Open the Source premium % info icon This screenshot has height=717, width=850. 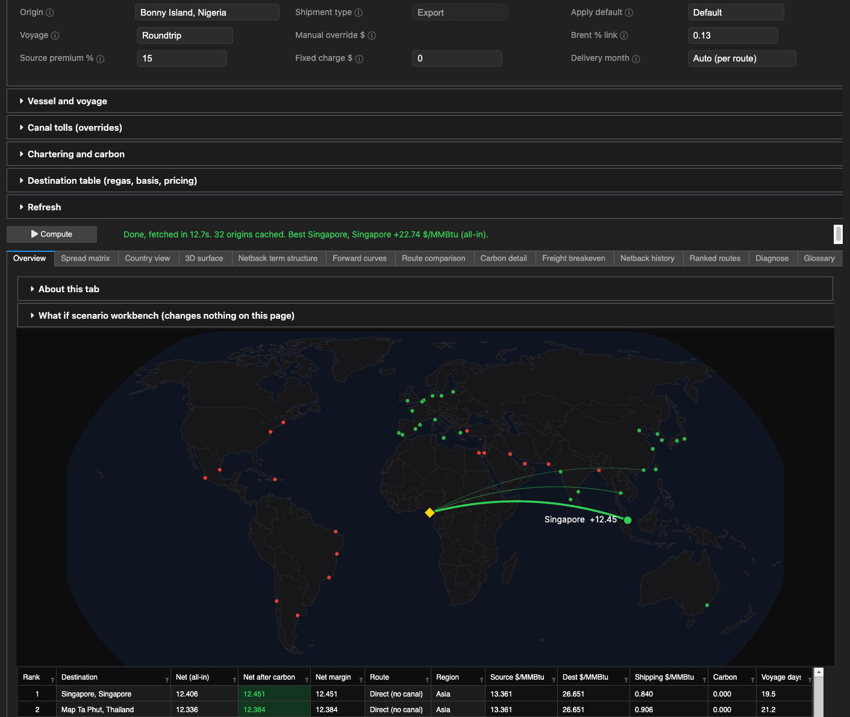(x=100, y=59)
